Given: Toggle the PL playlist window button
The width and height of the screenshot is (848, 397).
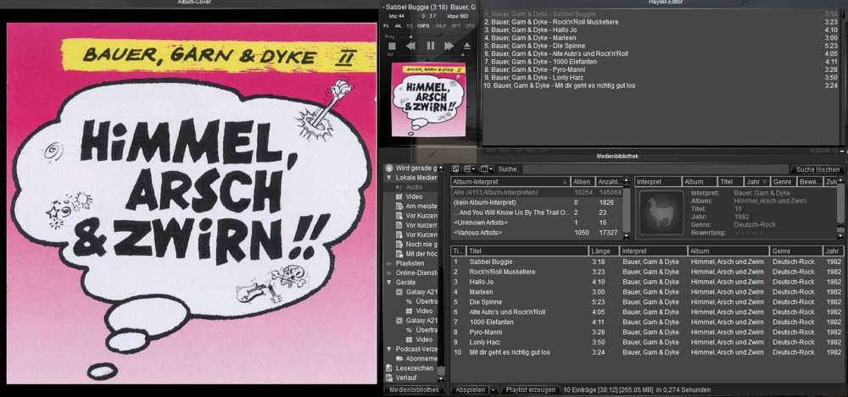Looking at the screenshot, I should tap(387, 26).
